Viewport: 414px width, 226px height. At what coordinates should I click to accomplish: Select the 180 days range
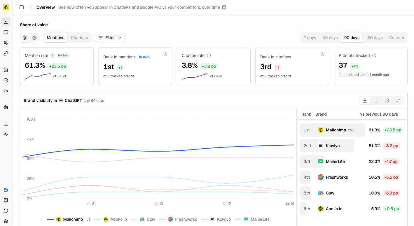(x=374, y=38)
